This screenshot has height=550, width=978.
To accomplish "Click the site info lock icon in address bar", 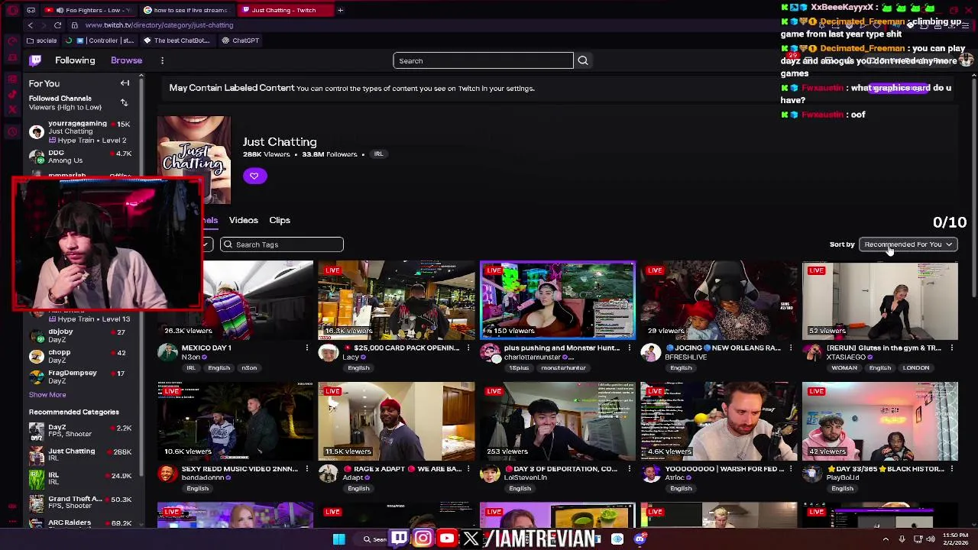I will pos(74,25).
